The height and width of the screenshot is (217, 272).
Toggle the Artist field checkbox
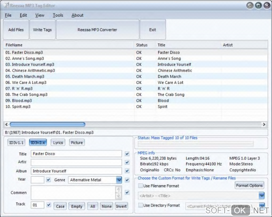[127, 162]
